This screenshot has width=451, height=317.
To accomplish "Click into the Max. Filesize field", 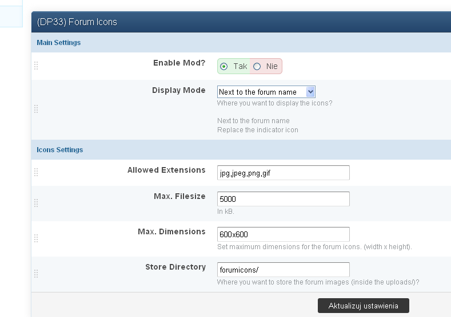I will click(x=283, y=199).
